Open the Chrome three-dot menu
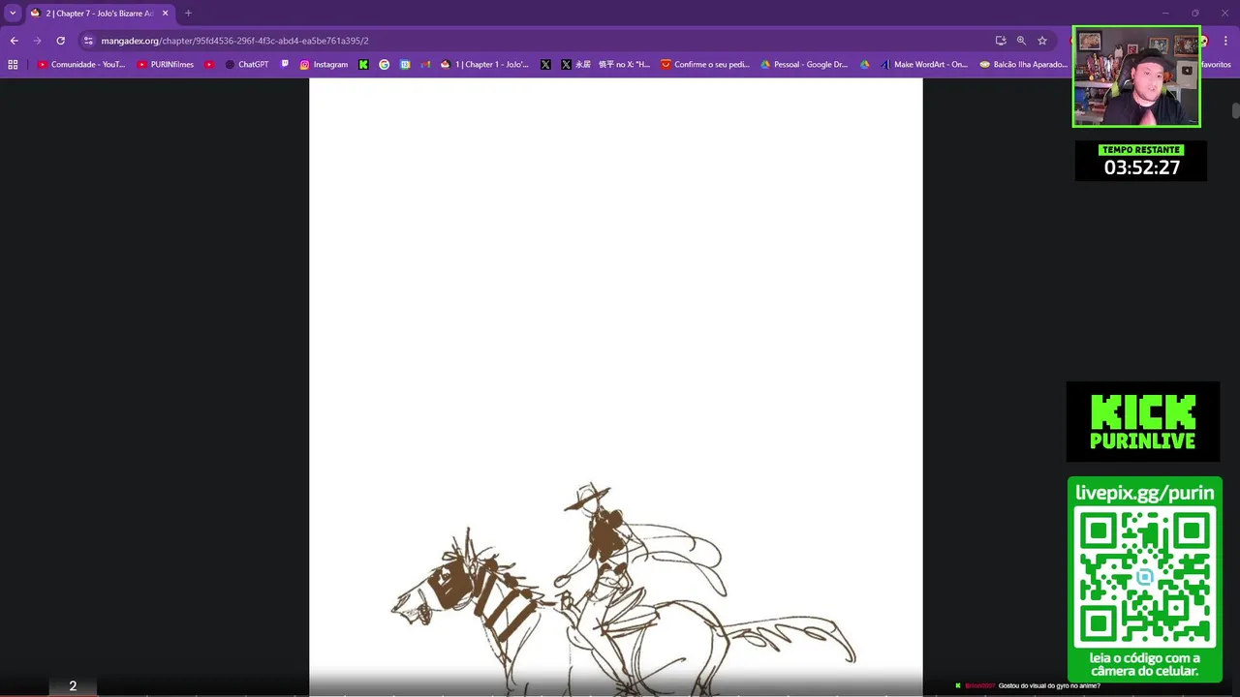 pos(1225,41)
